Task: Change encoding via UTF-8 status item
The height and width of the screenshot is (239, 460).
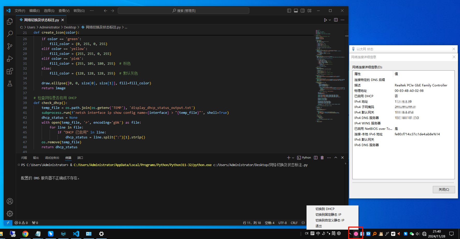Action: [282, 223]
